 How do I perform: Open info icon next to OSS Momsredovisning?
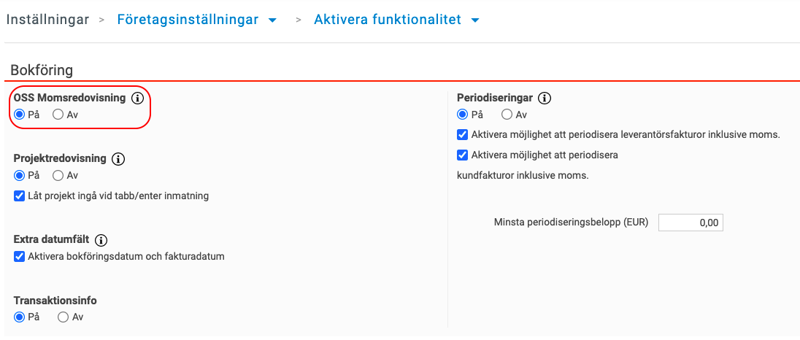(x=137, y=98)
